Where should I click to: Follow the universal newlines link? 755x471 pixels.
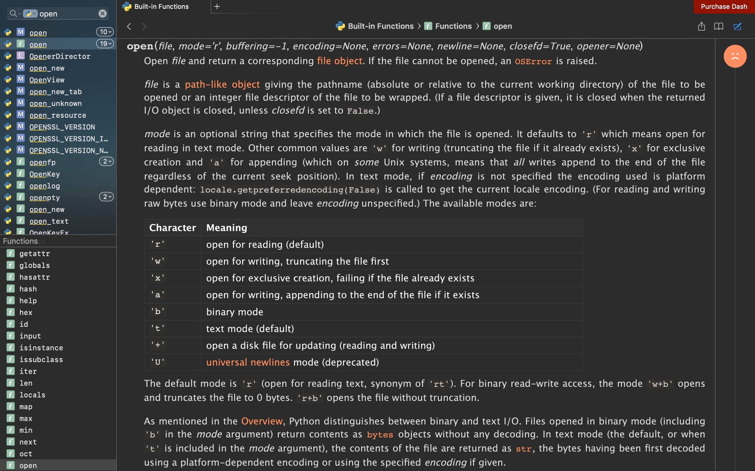(x=248, y=362)
